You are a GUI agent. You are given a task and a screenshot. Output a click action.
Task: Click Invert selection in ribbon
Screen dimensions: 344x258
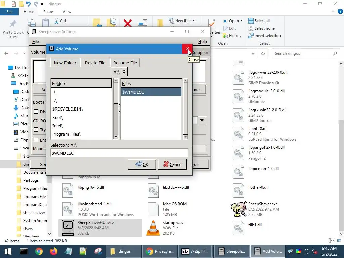[x=264, y=36]
